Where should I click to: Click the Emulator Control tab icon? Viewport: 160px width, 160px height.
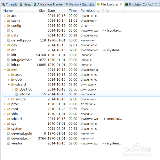coord(126,4)
